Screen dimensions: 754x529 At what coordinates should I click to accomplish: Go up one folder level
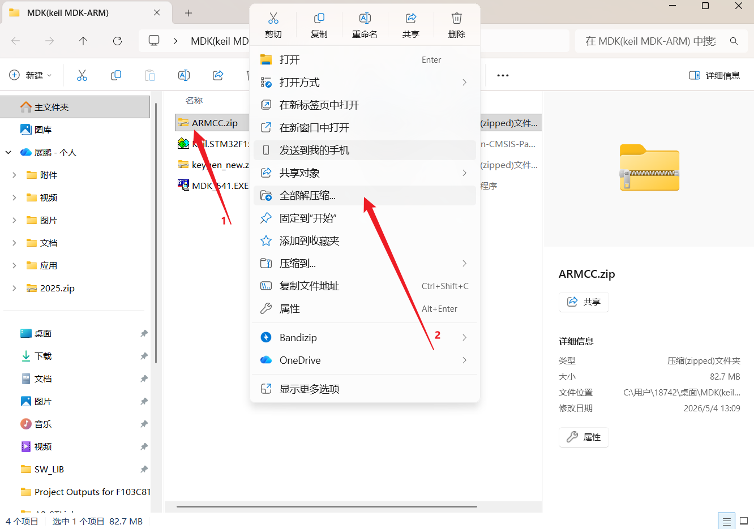click(x=83, y=41)
